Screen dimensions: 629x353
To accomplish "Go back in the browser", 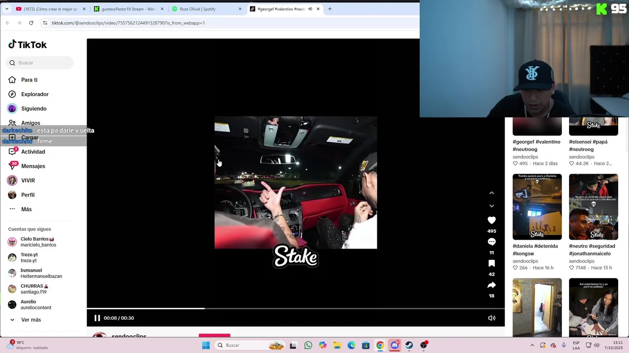I will point(7,23).
